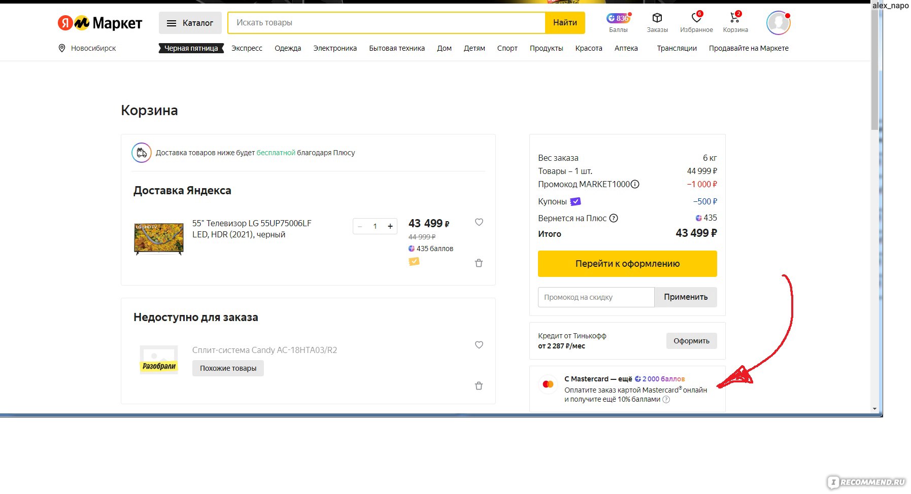
Task: Click Применить promo code button
Action: [x=686, y=297]
